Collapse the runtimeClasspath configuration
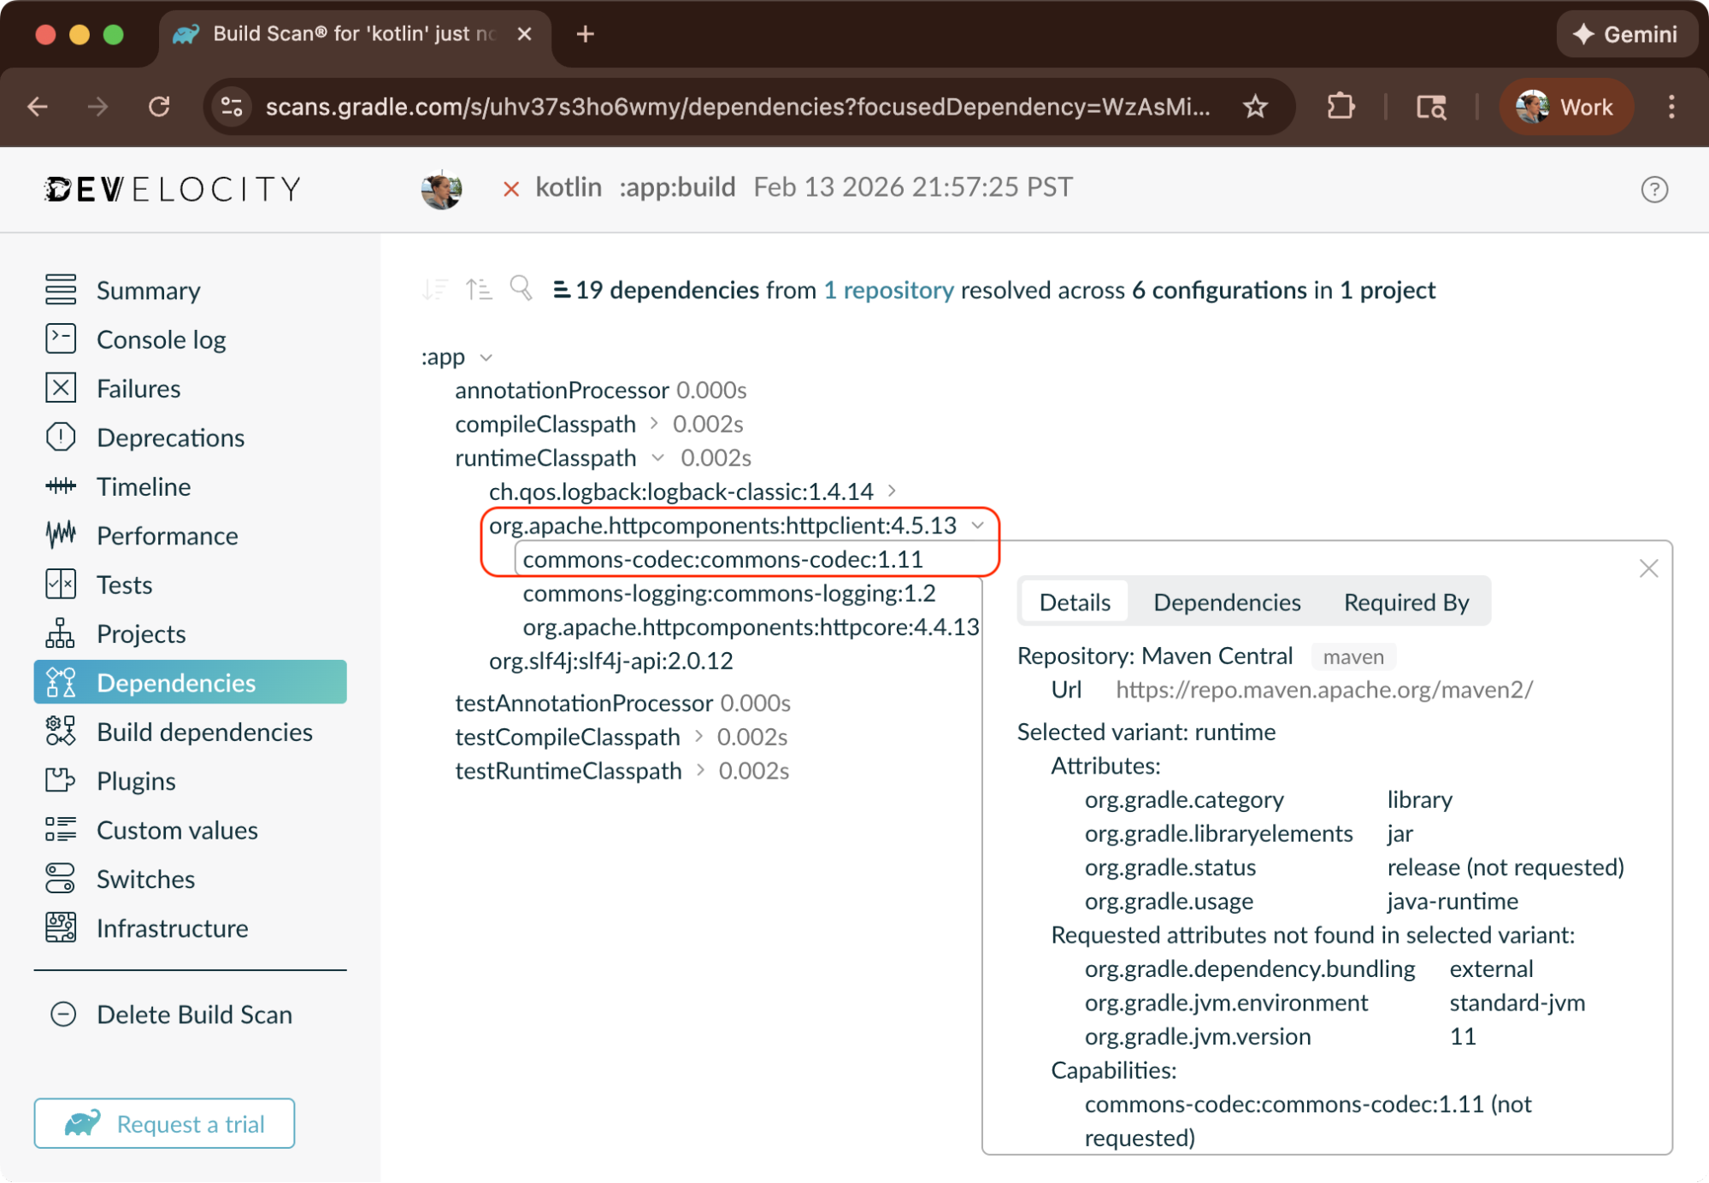Screen dimensions: 1709x1183 657,457
